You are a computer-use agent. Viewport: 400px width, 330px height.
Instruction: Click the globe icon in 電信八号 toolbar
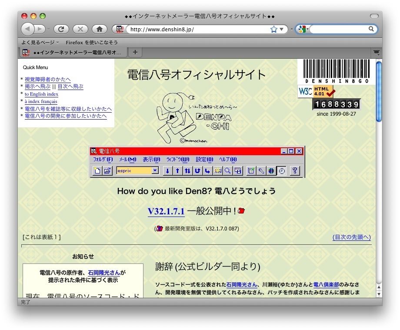pos(271,170)
